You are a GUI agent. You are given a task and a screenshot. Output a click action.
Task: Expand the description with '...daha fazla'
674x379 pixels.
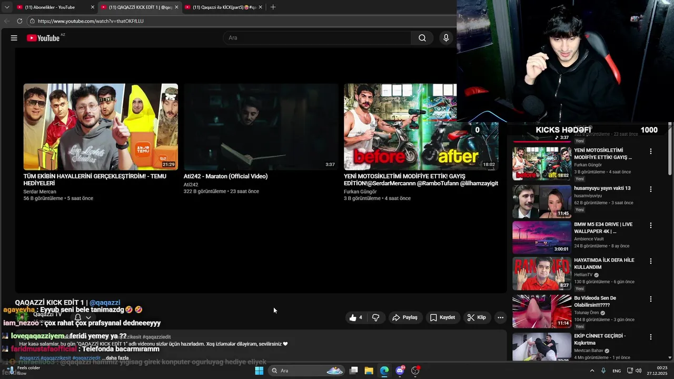[115, 358]
